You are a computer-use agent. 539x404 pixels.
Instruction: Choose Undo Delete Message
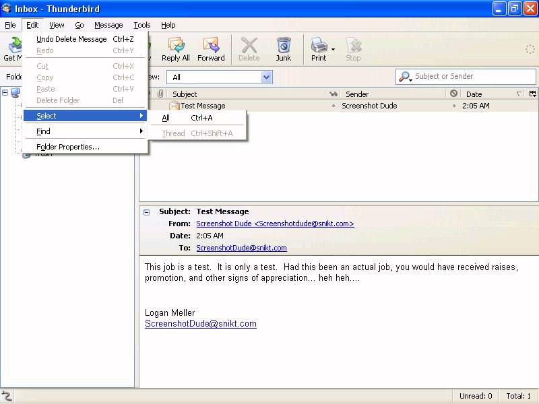pyautogui.click(x=86, y=39)
